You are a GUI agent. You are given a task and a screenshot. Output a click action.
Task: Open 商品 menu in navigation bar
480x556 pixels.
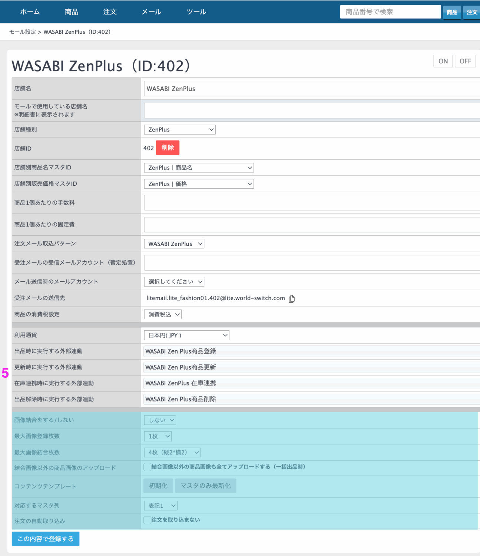[72, 12]
